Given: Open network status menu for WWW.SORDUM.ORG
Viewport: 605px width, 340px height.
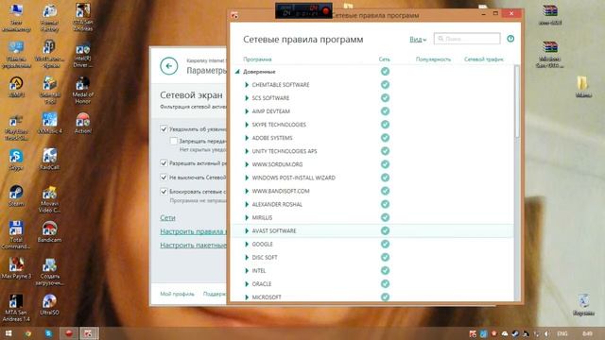Looking at the screenshot, I should click(385, 164).
